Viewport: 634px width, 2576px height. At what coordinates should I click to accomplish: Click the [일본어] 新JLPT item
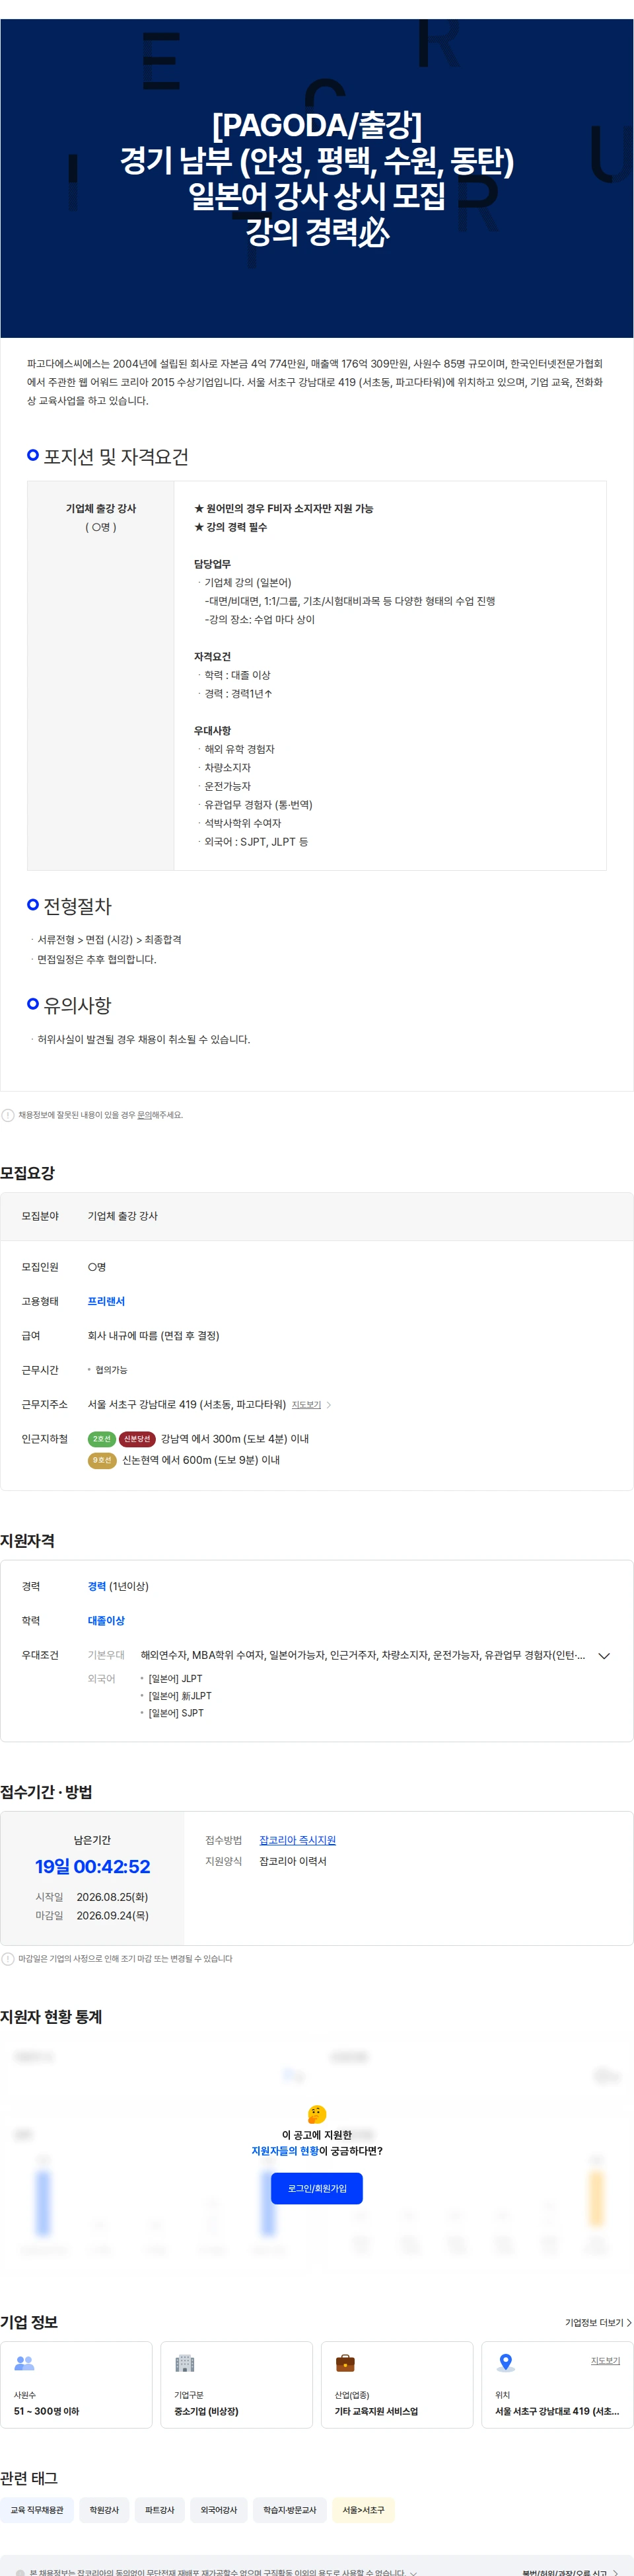(x=180, y=1696)
